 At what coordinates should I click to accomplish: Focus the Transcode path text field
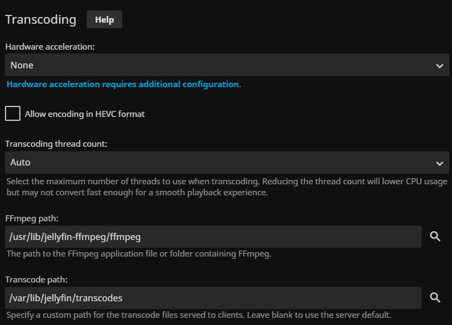[213, 298]
